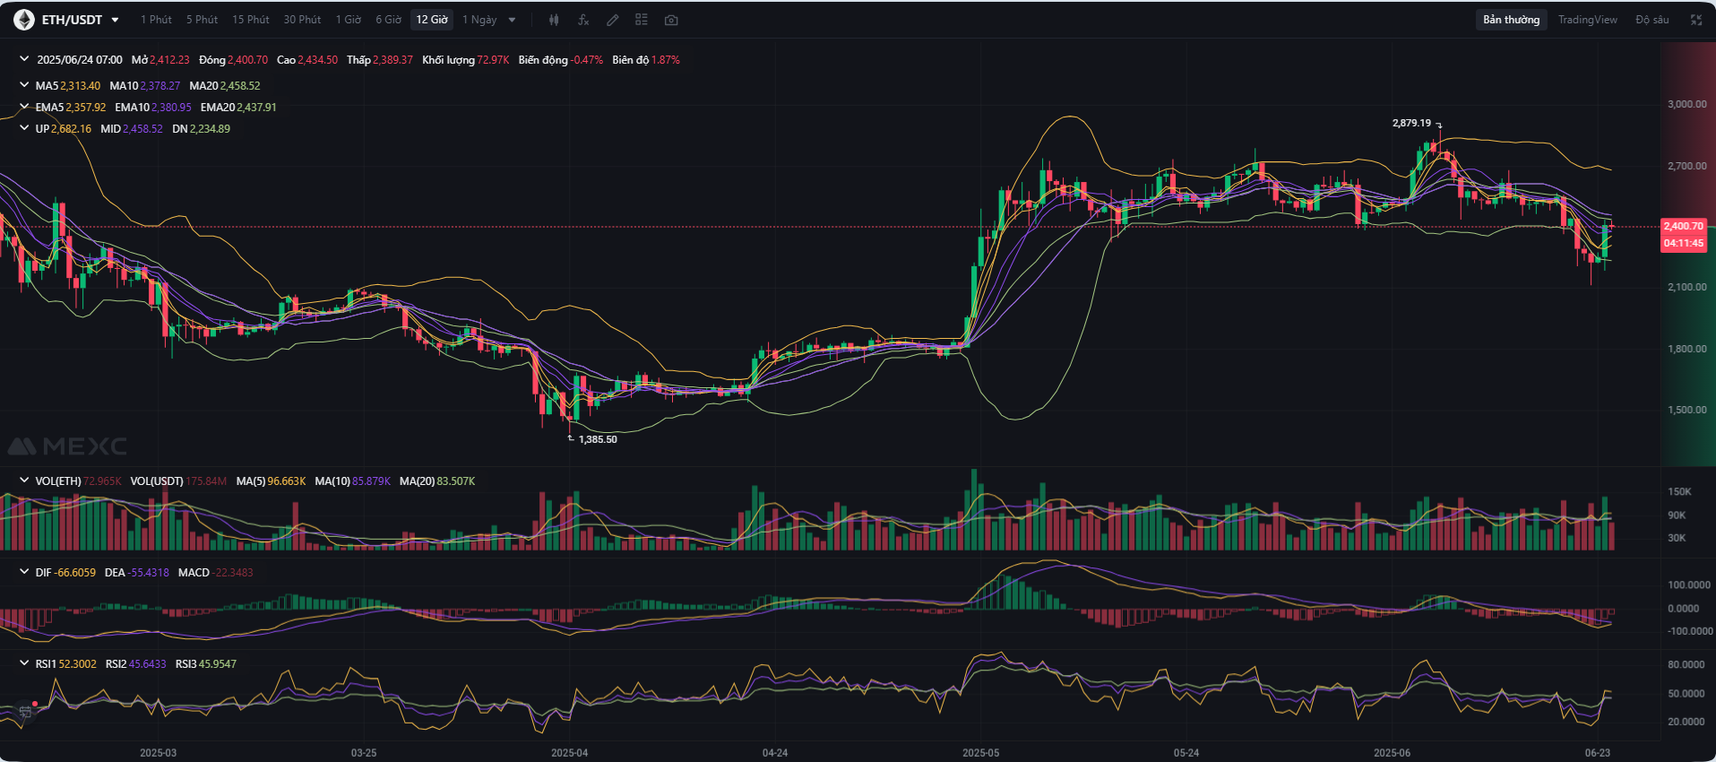Switch to the 1 Ngày interval

point(479,20)
